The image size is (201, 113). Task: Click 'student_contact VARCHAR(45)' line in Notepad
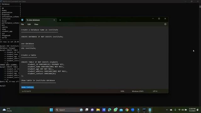tap(42, 73)
